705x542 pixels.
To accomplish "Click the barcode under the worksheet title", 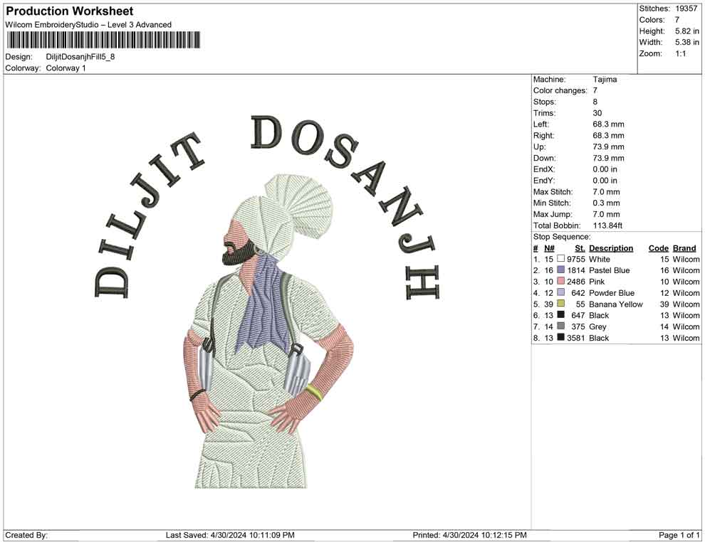I will point(103,40).
